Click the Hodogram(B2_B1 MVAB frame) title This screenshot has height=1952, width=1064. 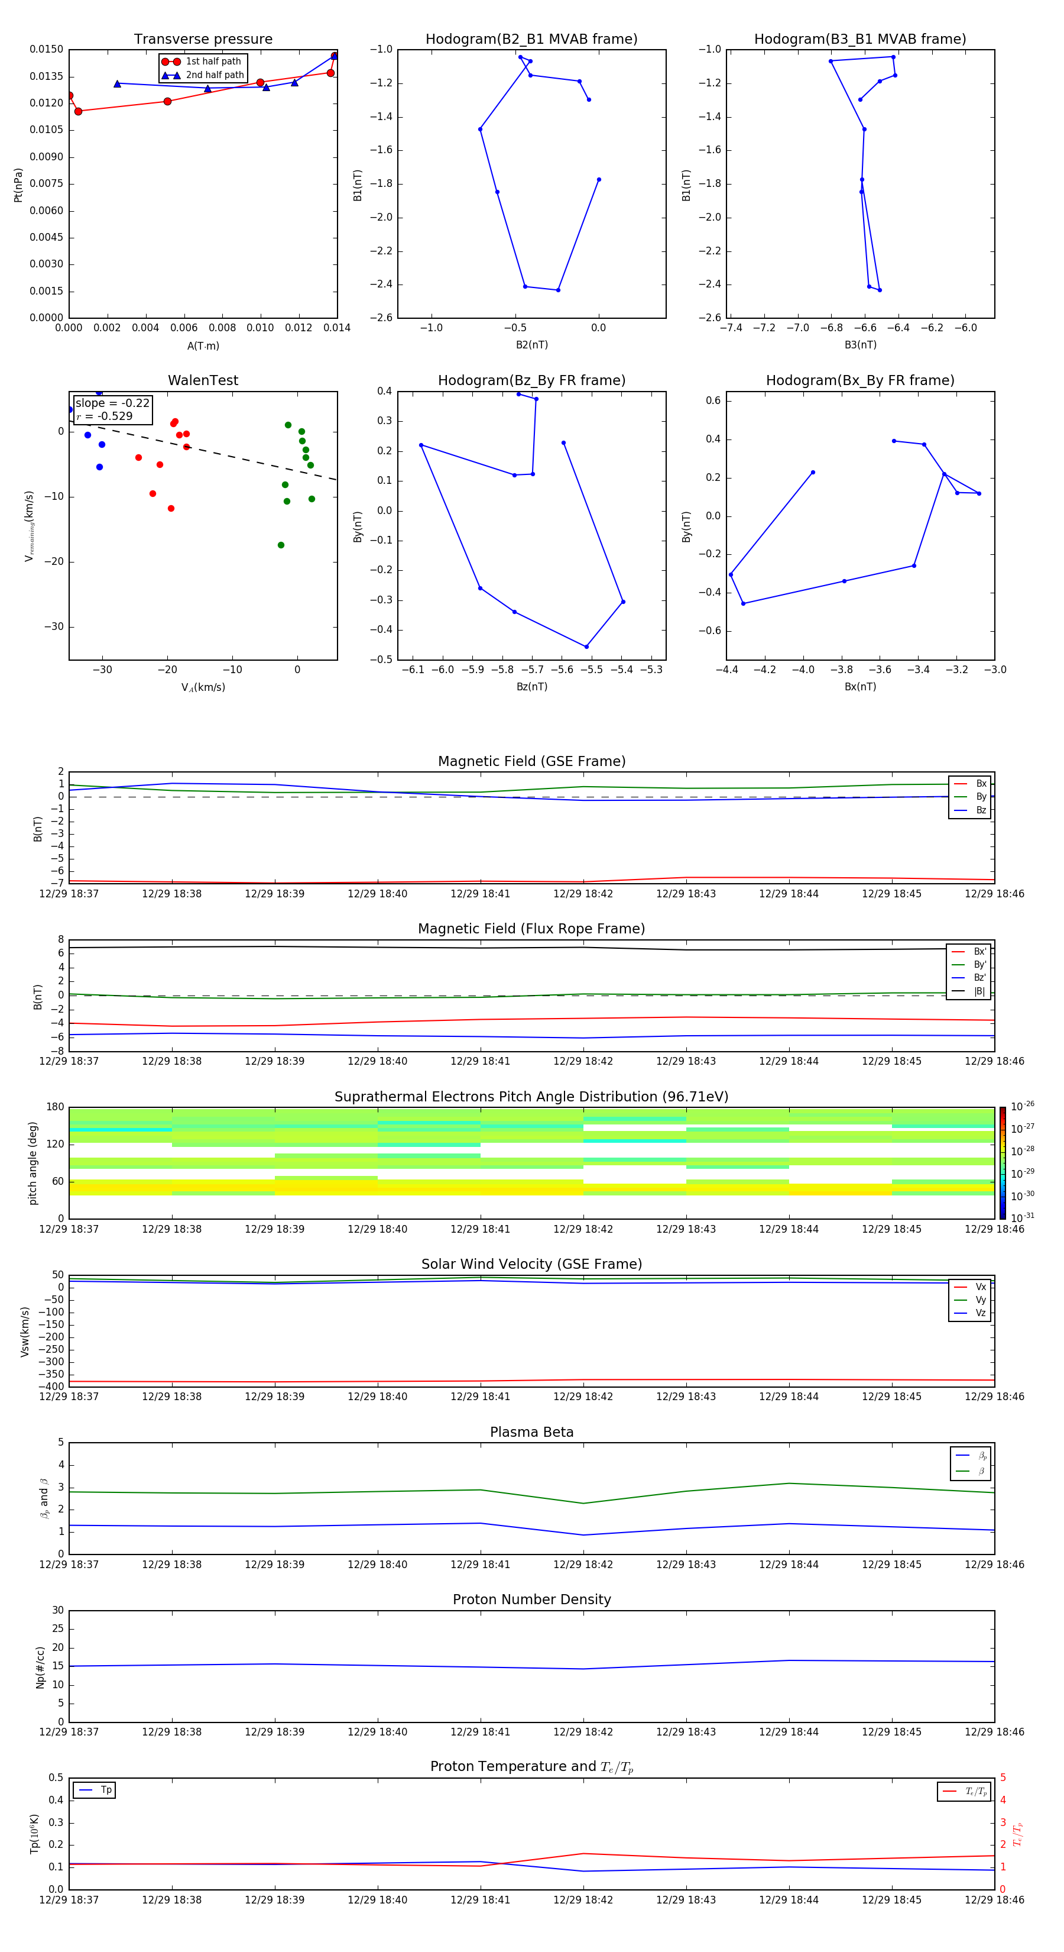pyautogui.click(x=531, y=40)
